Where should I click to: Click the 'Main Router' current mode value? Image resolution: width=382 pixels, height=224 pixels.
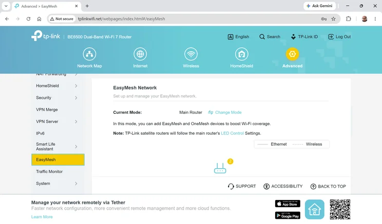click(x=190, y=112)
